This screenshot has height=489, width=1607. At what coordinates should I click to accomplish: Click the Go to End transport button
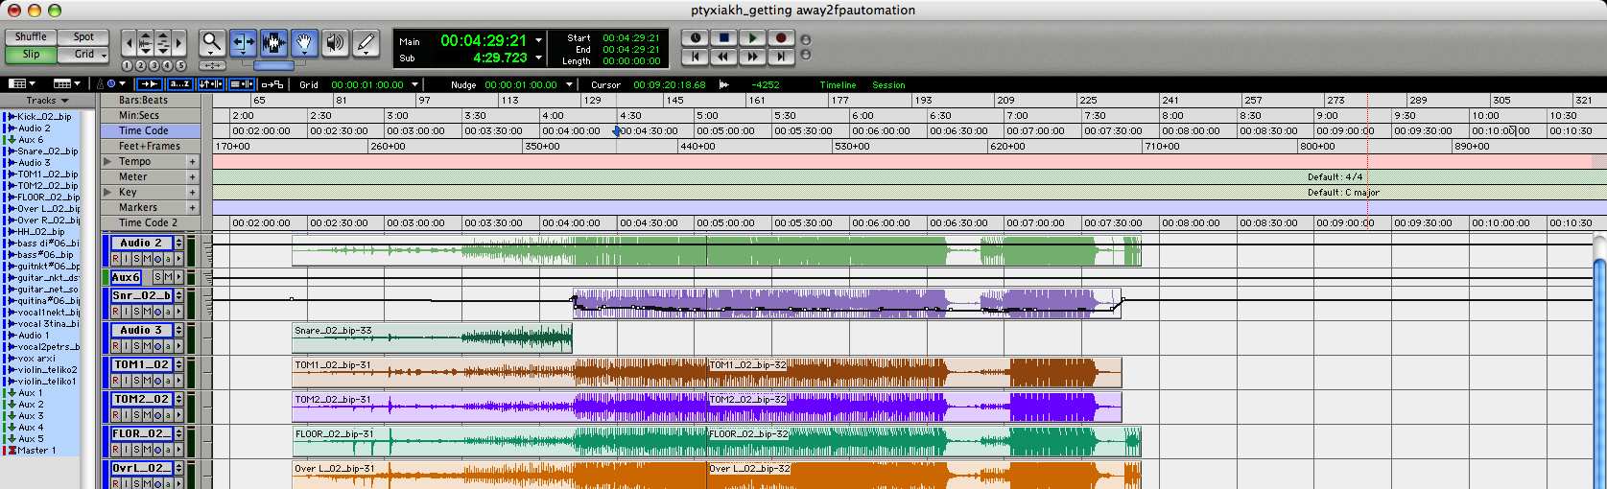pos(781,57)
